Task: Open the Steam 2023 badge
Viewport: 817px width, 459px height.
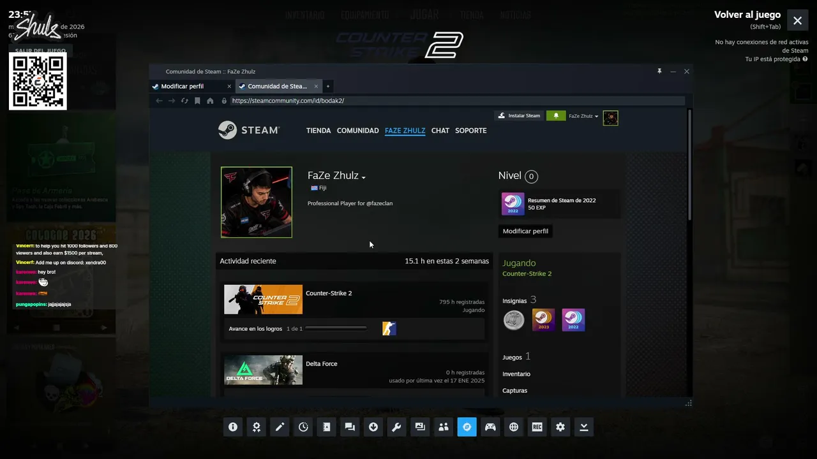Action: pyautogui.click(x=543, y=320)
